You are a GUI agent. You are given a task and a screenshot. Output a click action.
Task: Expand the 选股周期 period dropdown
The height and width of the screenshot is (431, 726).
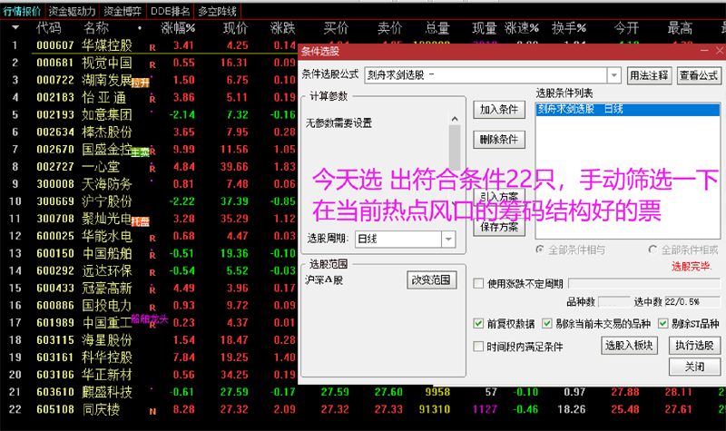point(448,240)
